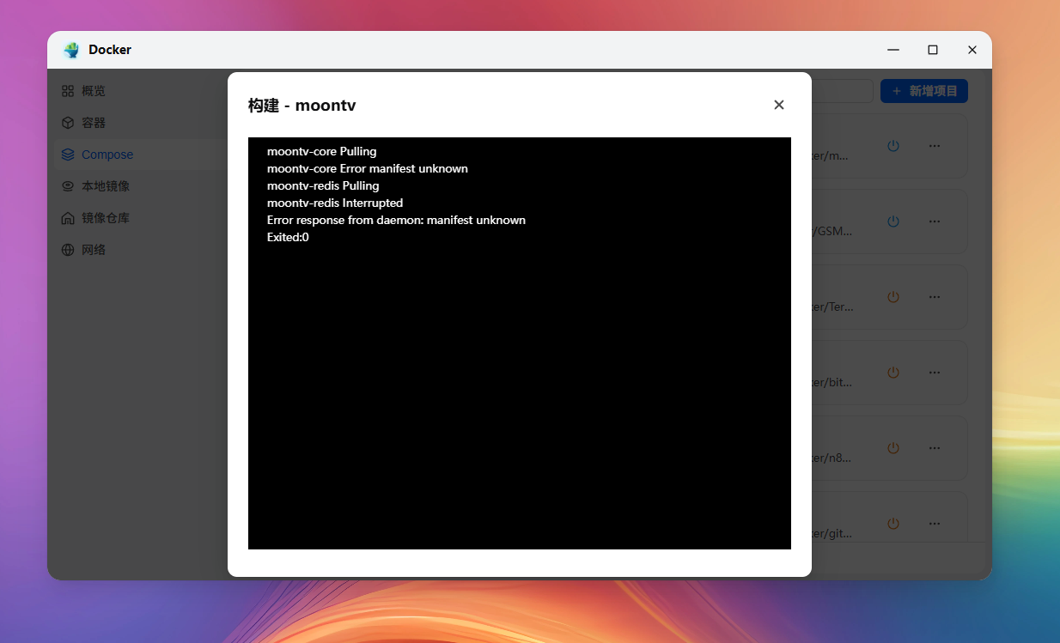Click the 本地镜像 disk icon
Screen dimensions: 1060x643
point(68,186)
